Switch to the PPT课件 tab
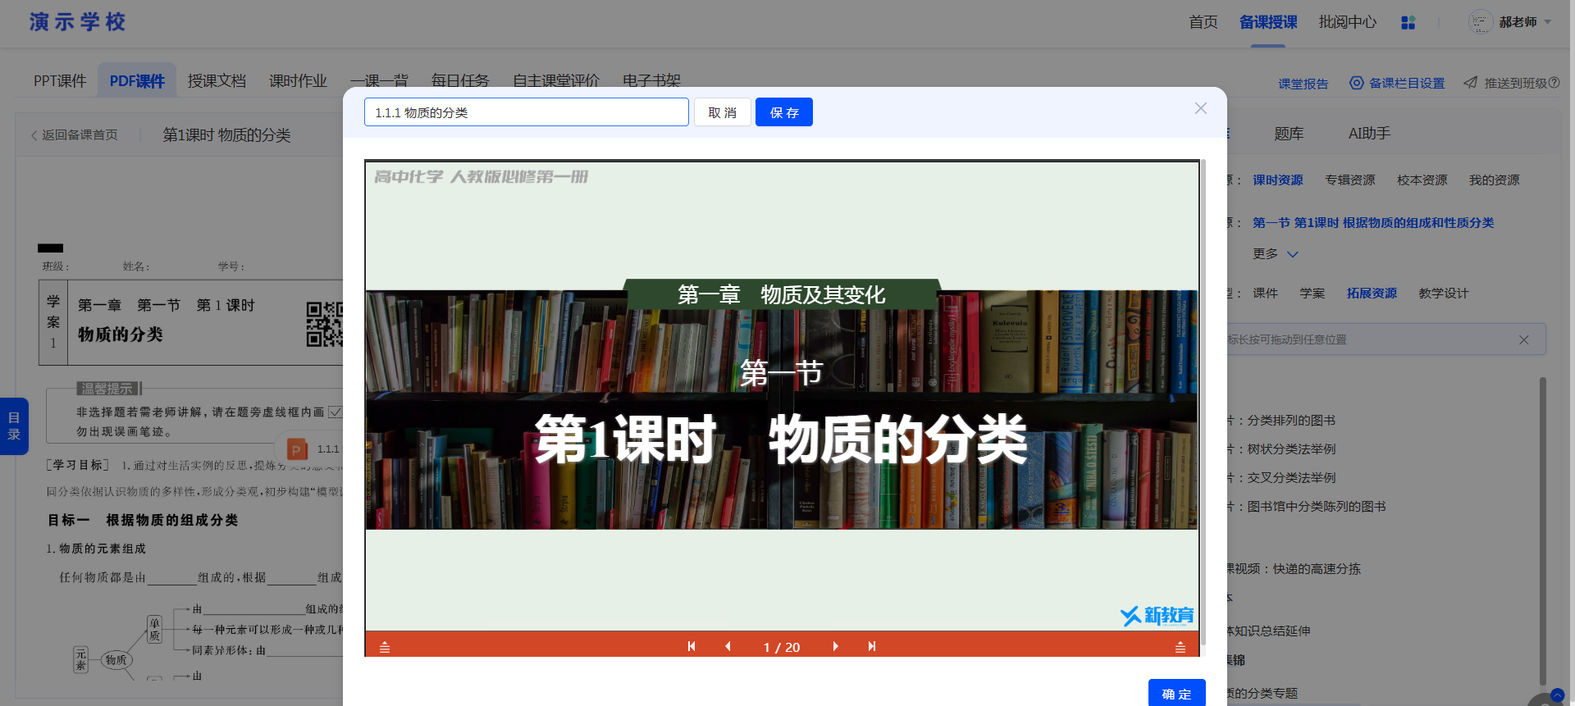 pos(60,80)
